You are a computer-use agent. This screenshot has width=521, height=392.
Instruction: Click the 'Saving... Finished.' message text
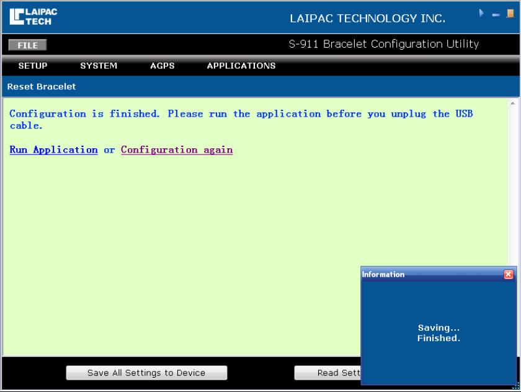(439, 333)
